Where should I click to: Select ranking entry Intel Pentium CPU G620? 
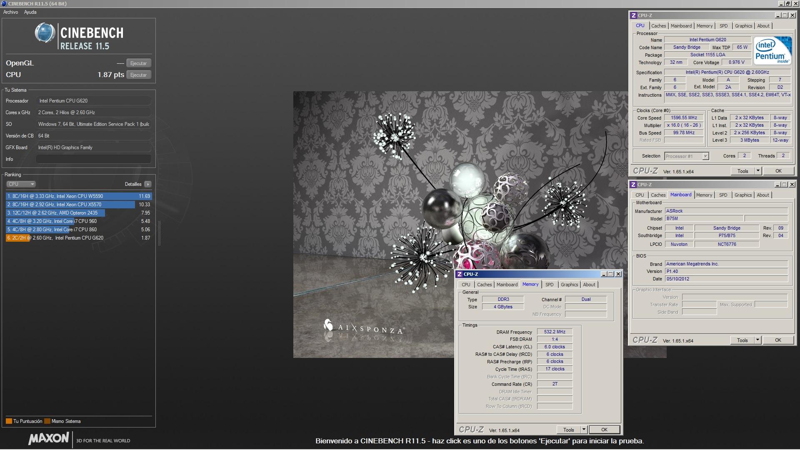point(79,238)
